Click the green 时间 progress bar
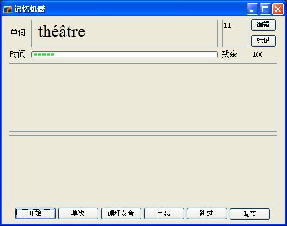Viewport: 287px width, 226px height. click(x=124, y=55)
